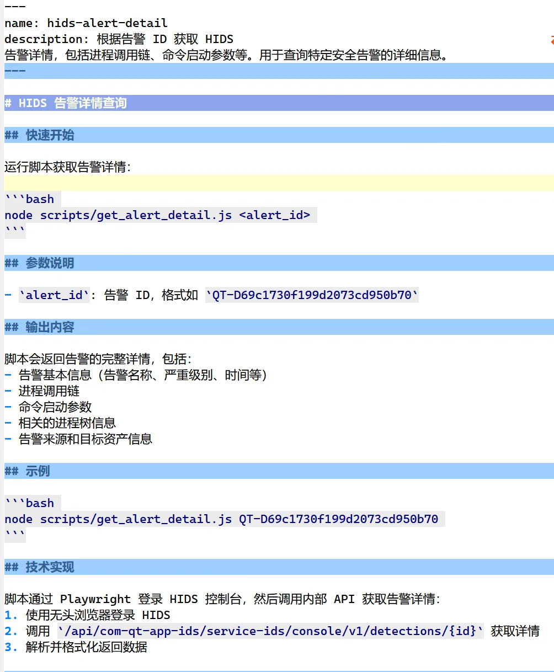
Task: Click the '运行脚本获取告警详情:' line
Action: click(68, 167)
